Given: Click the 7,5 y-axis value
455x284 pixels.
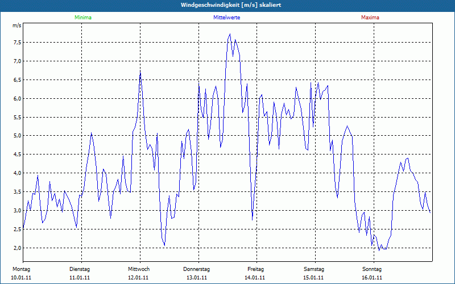Looking at the screenshot, I should (17, 43).
